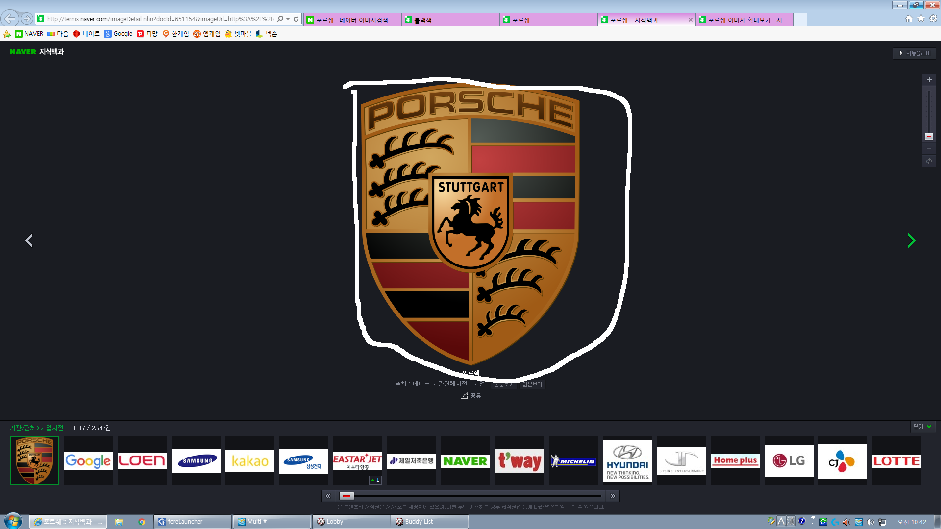
Task: Expand the '+1' badge on Eastar Jet
Action: click(x=375, y=480)
